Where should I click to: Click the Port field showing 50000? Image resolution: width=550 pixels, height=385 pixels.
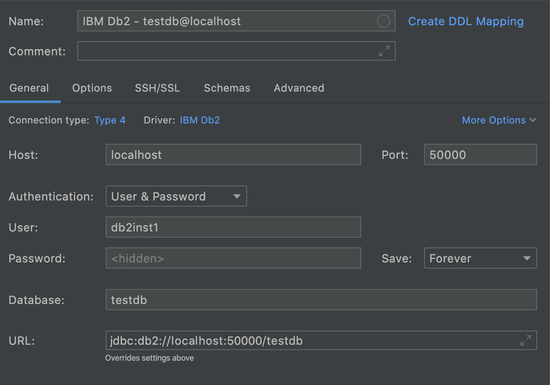(480, 154)
